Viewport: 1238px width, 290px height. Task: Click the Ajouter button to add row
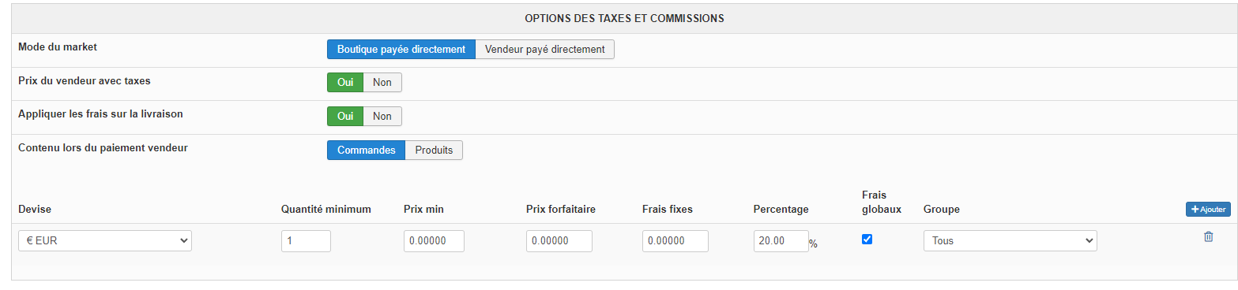click(x=1208, y=209)
